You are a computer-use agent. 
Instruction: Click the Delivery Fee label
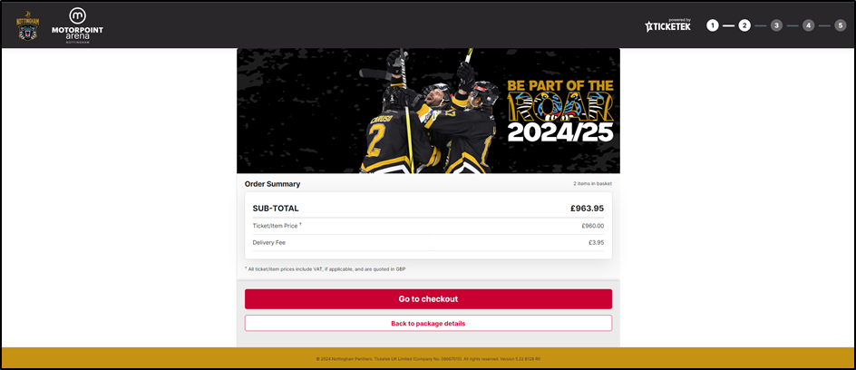point(268,242)
